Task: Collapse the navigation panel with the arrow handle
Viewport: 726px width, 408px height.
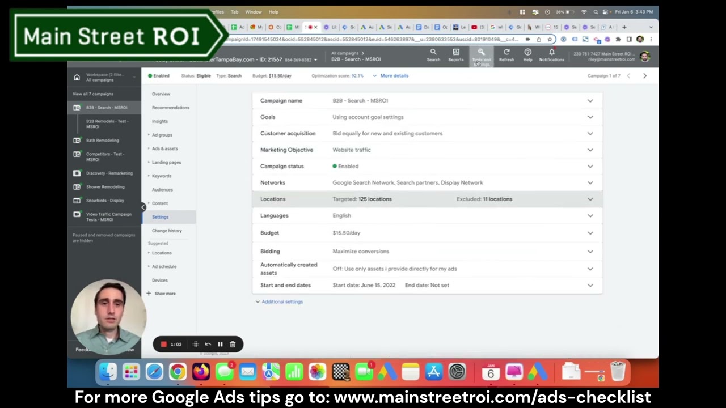Action: tap(143, 207)
